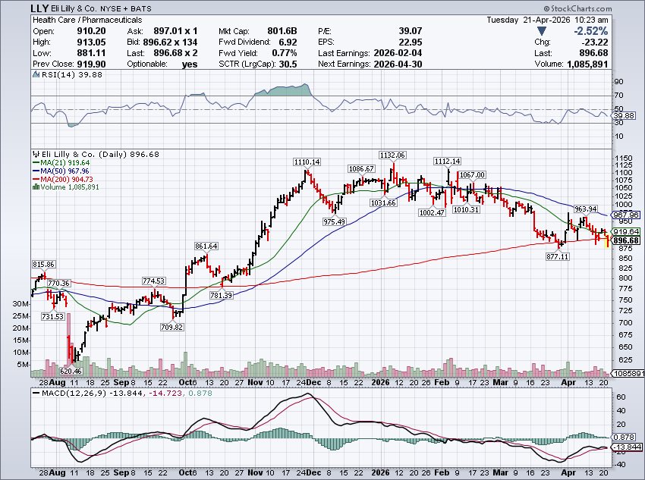Image resolution: width=645 pixels, height=480 pixels.
Task: Click the MA(21) 919.64 legend entry
Action: tap(61, 163)
